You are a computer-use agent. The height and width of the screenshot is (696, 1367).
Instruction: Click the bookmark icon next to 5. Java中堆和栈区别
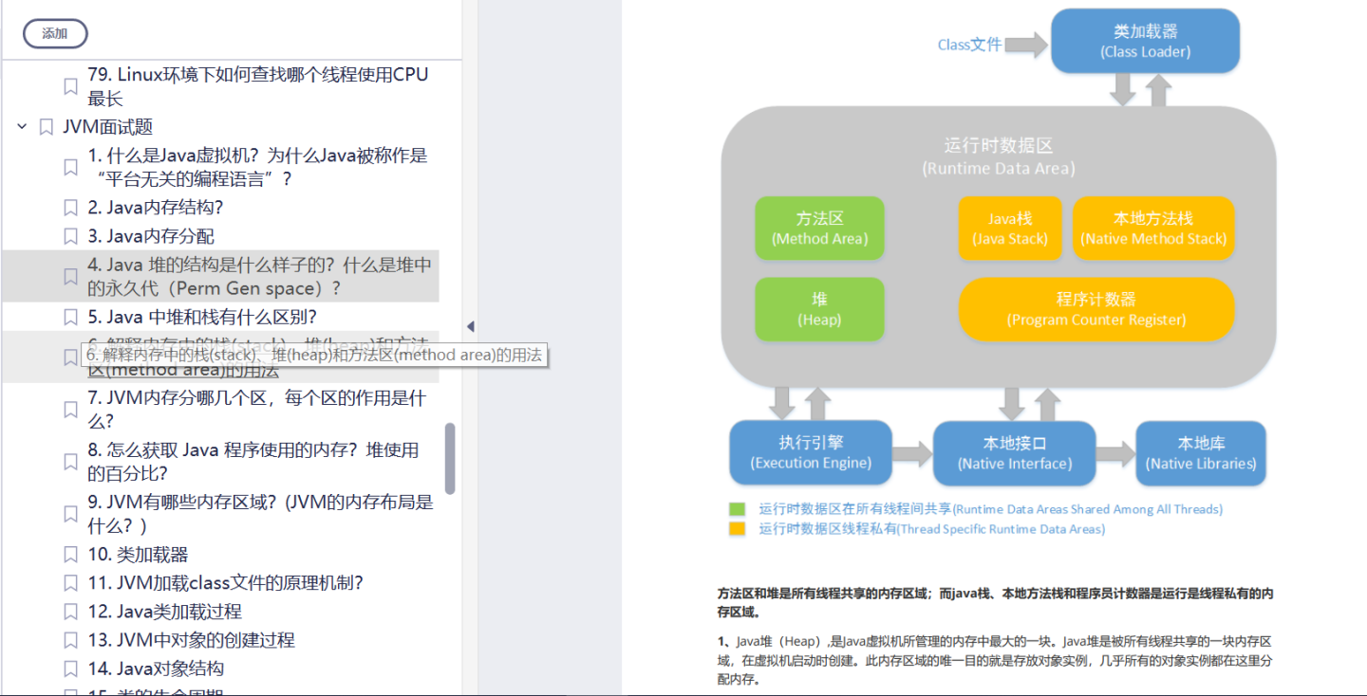pyautogui.click(x=70, y=316)
